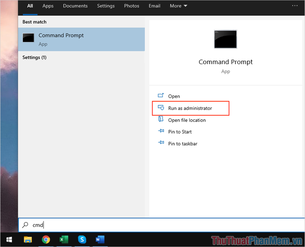Switch to the Photos search tab
This screenshot has height=247, width=305.
(x=132, y=6)
